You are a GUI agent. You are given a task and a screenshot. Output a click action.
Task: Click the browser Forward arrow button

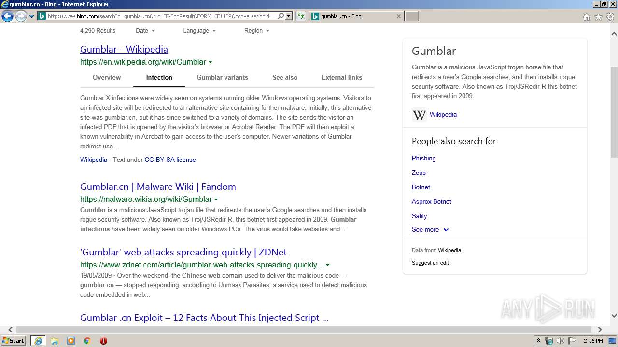[20, 16]
